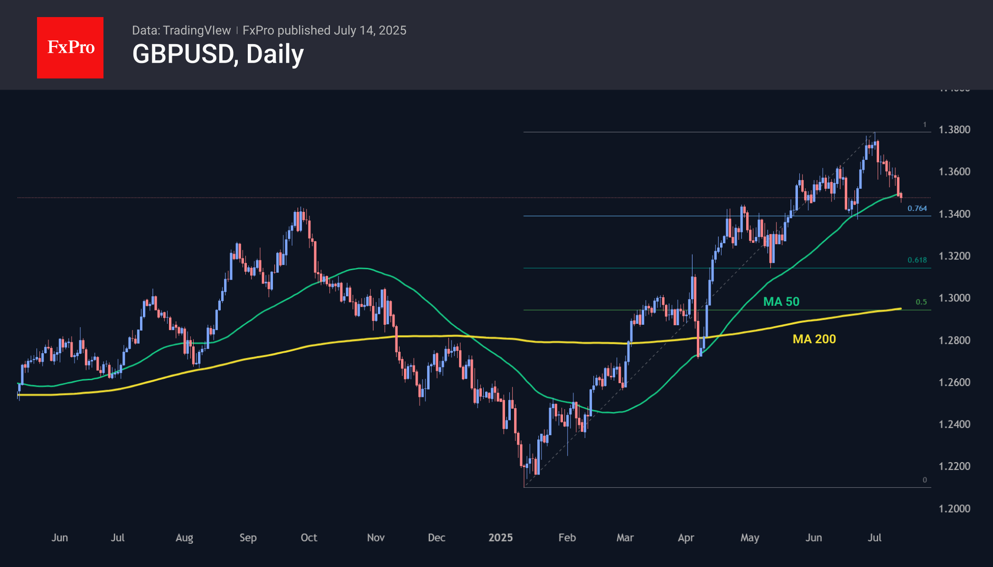Screen dimensions: 993x567
Task: Click the 1.2200 price axis label
Action: tap(954, 466)
